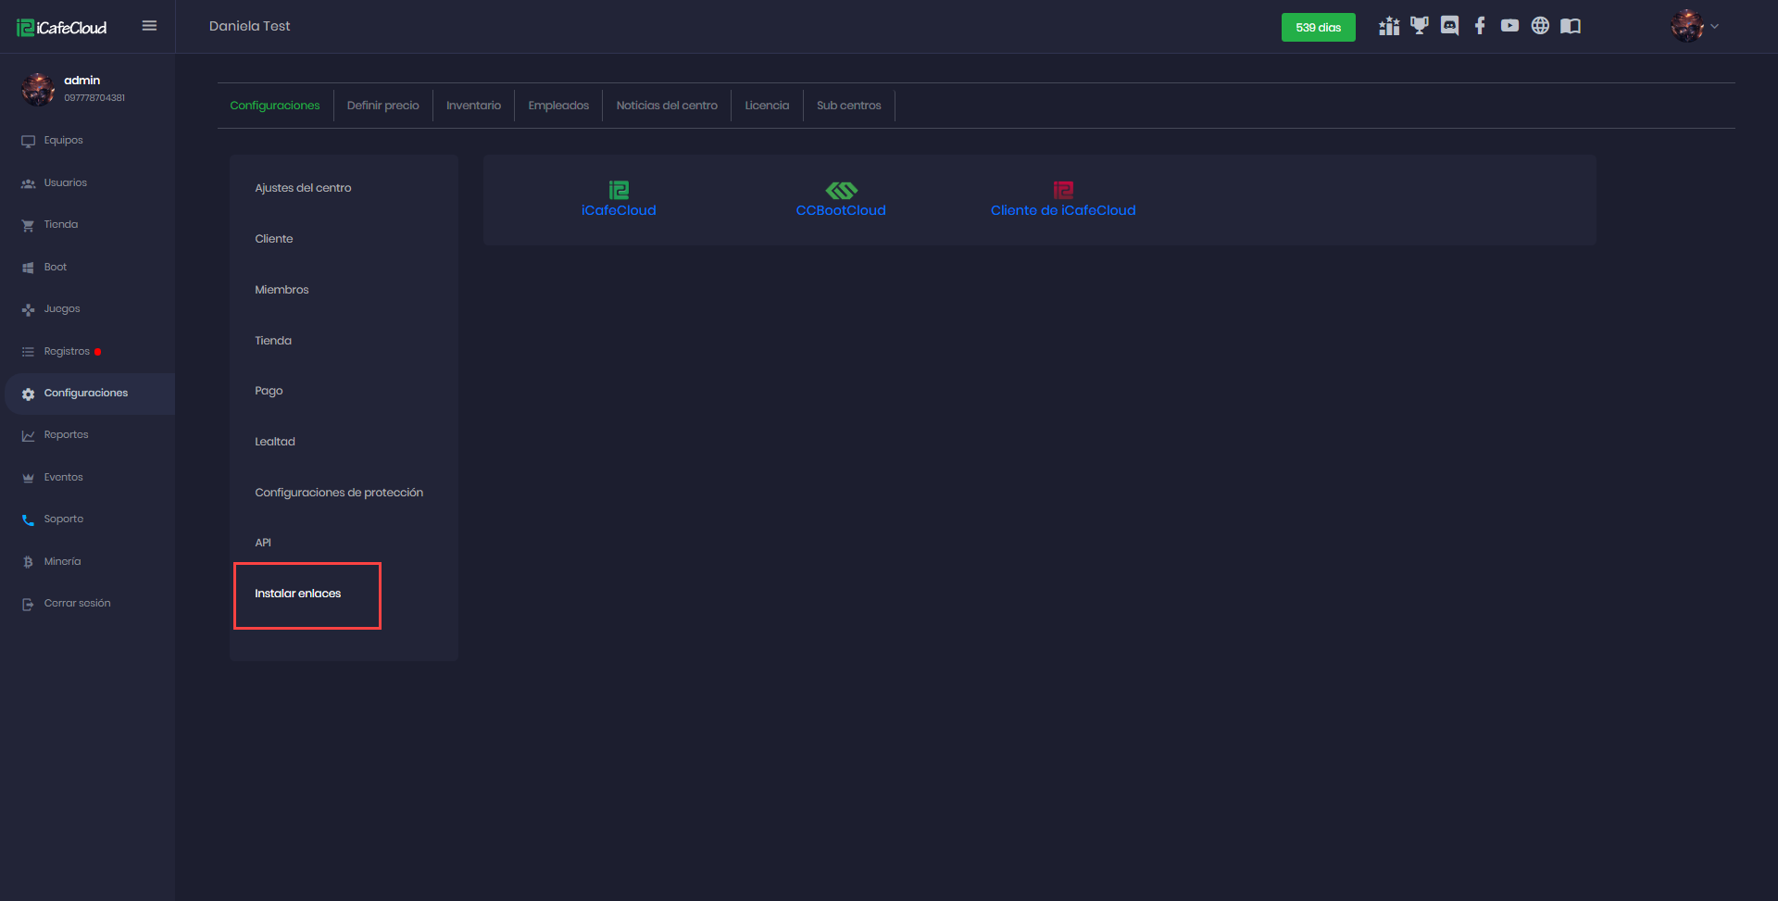
Task: Open the leaderboard ranking stars icon
Action: [x=1389, y=26]
